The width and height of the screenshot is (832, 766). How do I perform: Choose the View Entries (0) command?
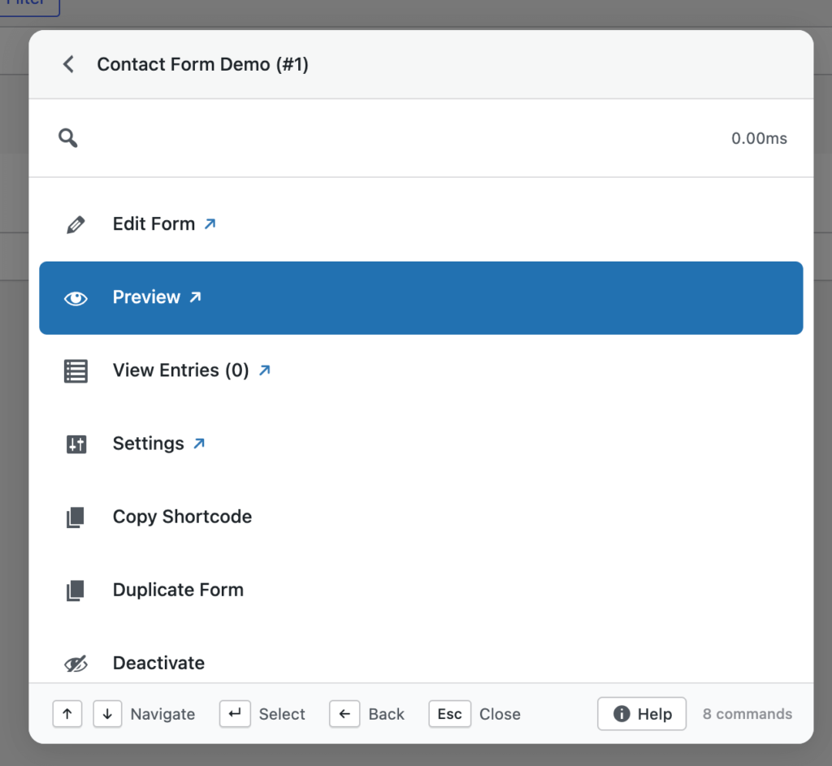coord(180,370)
